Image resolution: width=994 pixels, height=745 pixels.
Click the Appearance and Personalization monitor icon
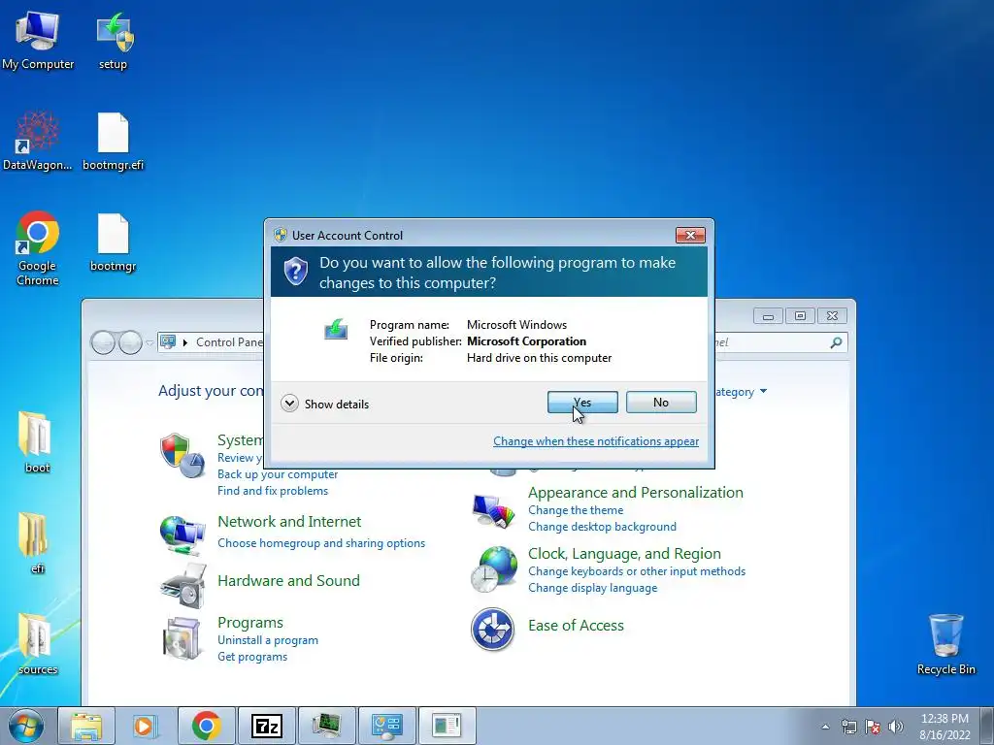coord(494,510)
